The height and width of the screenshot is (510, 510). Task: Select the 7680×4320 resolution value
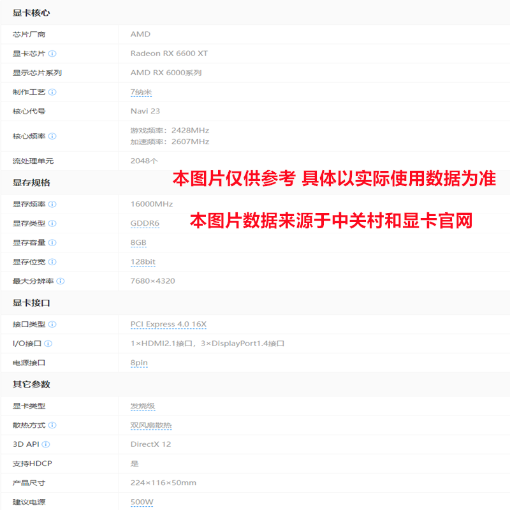152,281
